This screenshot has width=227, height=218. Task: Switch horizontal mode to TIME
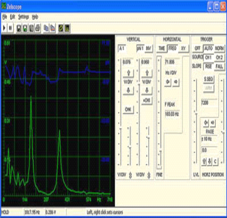tap(162, 48)
